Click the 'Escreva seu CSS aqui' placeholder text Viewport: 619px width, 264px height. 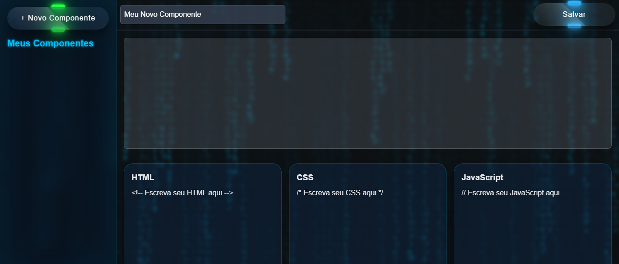tap(340, 193)
